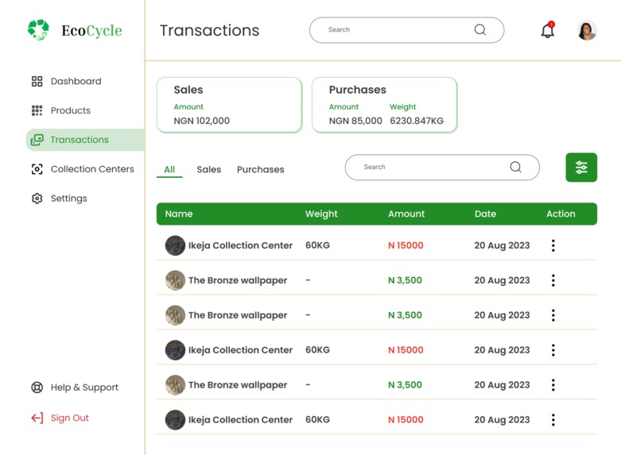The height and width of the screenshot is (455, 621).
Task: Open notifications bell
Action: pos(548,30)
